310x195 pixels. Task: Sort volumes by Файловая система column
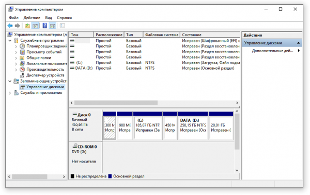(x=162, y=35)
